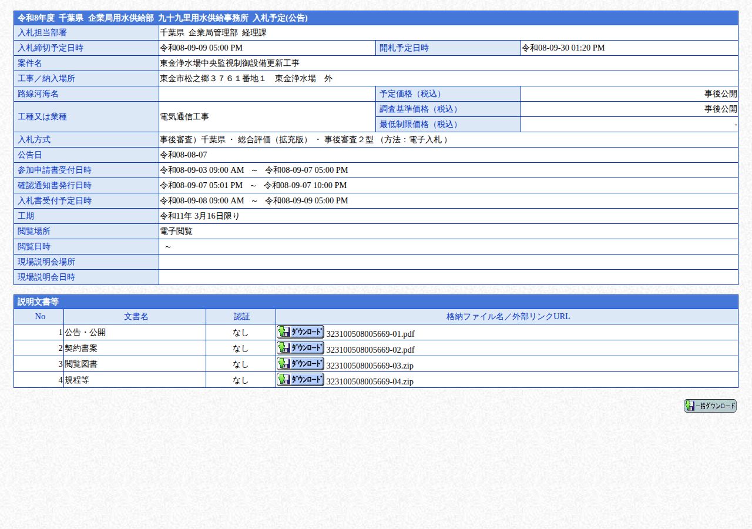This screenshot has width=752, height=529.
Task: Click the 閲覧場所 label
Action: 86,232
